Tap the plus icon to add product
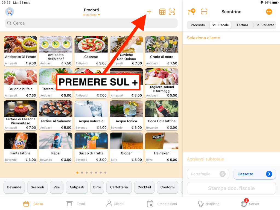Viewport: 280px width, 210px height. 149,12
